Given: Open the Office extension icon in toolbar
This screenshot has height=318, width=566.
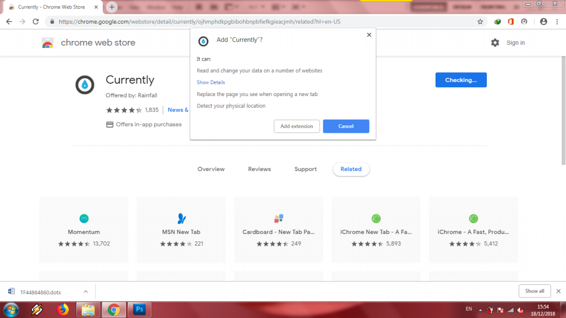Looking at the screenshot, I should 511,22.
